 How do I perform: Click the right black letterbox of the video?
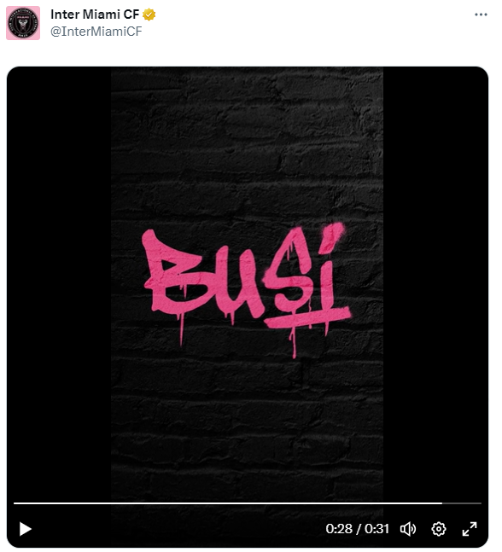pyautogui.click(x=435, y=282)
